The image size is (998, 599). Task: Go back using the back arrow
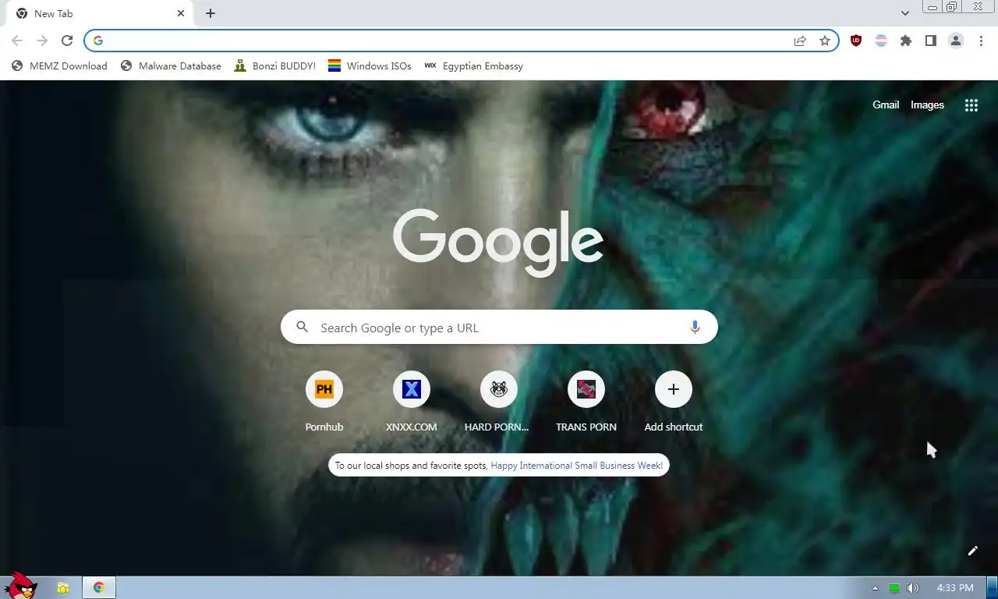click(x=17, y=41)
